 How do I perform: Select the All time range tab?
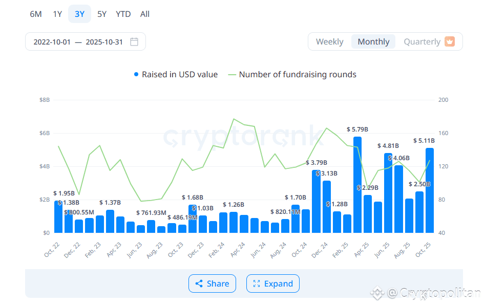point(144,14)
